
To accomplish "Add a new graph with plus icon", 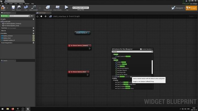I will tap(33, 19).
